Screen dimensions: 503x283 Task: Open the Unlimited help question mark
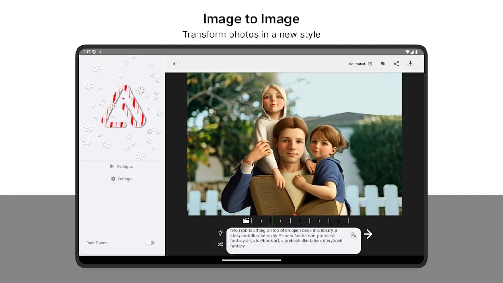[370, 64]
